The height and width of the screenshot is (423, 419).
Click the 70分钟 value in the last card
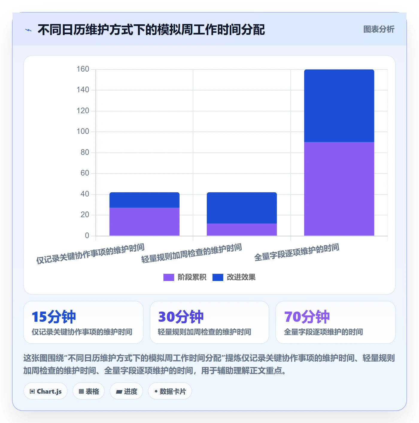point(307,317)
